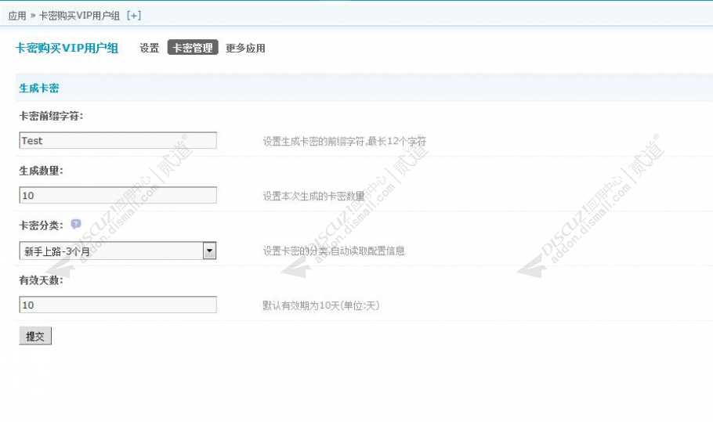
Task: Click 卡密购买VIP用户组 in the breadcrumb
Action: click(x=79, y=16)
